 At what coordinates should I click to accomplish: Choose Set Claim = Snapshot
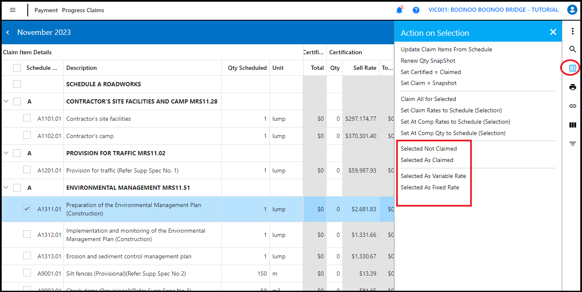429,83
